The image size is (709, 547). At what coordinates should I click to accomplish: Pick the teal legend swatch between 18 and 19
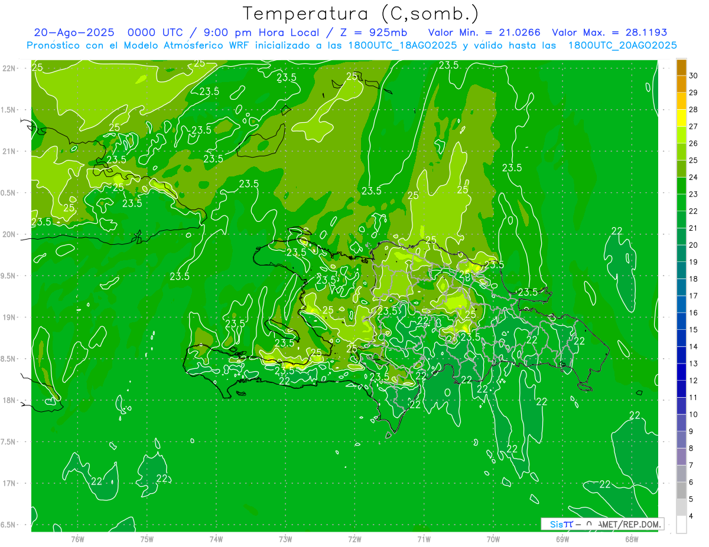point(681,270)
